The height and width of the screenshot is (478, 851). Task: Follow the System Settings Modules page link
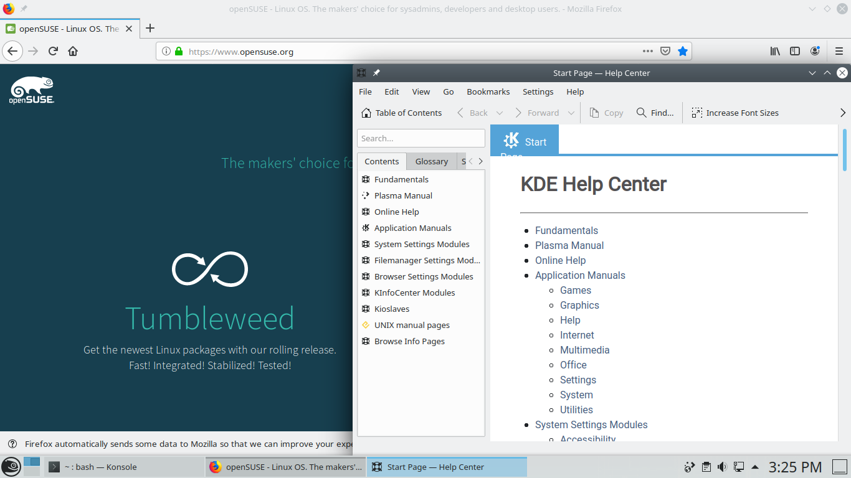[591, 424]
